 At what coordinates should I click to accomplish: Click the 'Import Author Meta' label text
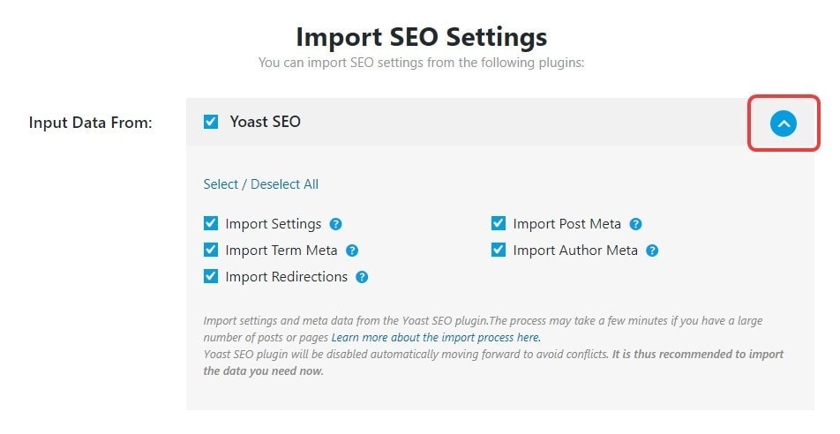(575, 251)
